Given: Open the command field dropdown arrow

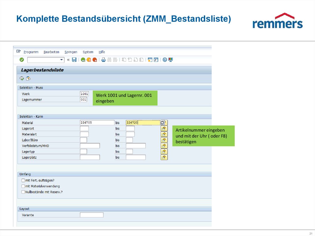Looking at the screenshot, I should coord(62,59).
